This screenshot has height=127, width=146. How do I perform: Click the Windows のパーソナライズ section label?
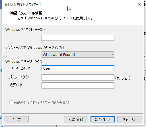pyautogui.click(x=24, y=62)
